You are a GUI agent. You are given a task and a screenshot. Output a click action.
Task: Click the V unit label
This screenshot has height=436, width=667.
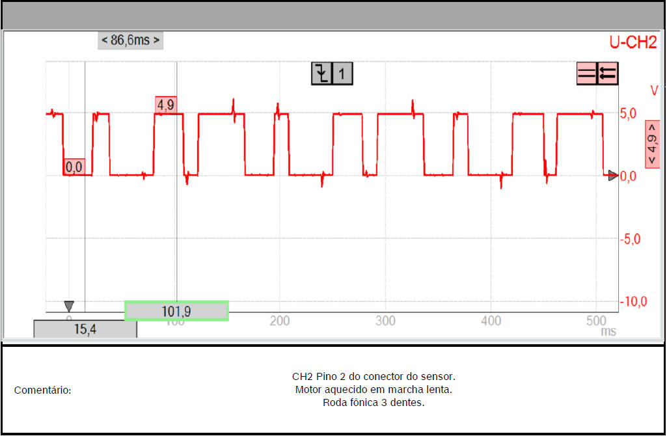pos(653,91)
